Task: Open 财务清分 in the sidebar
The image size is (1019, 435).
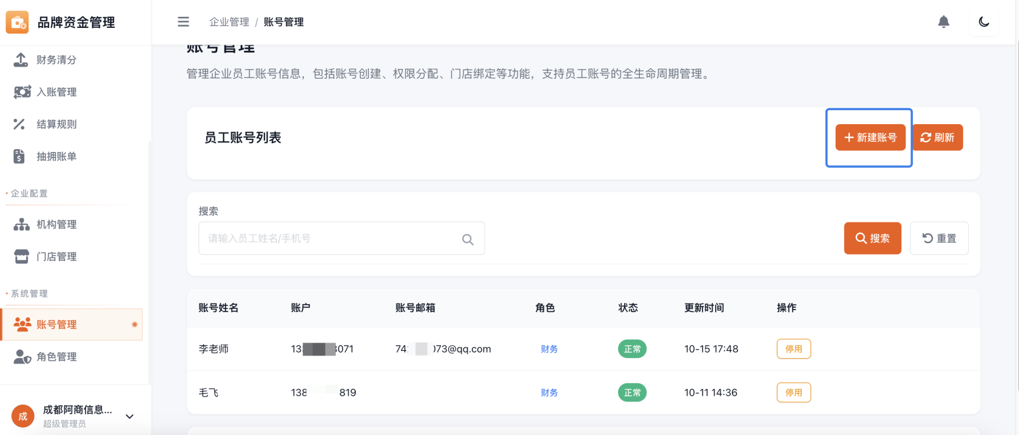Action: tap(56, 60)
